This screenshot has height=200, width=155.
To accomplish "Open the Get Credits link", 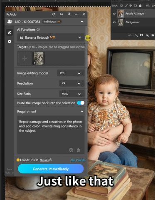I will (x=78, y=160).
